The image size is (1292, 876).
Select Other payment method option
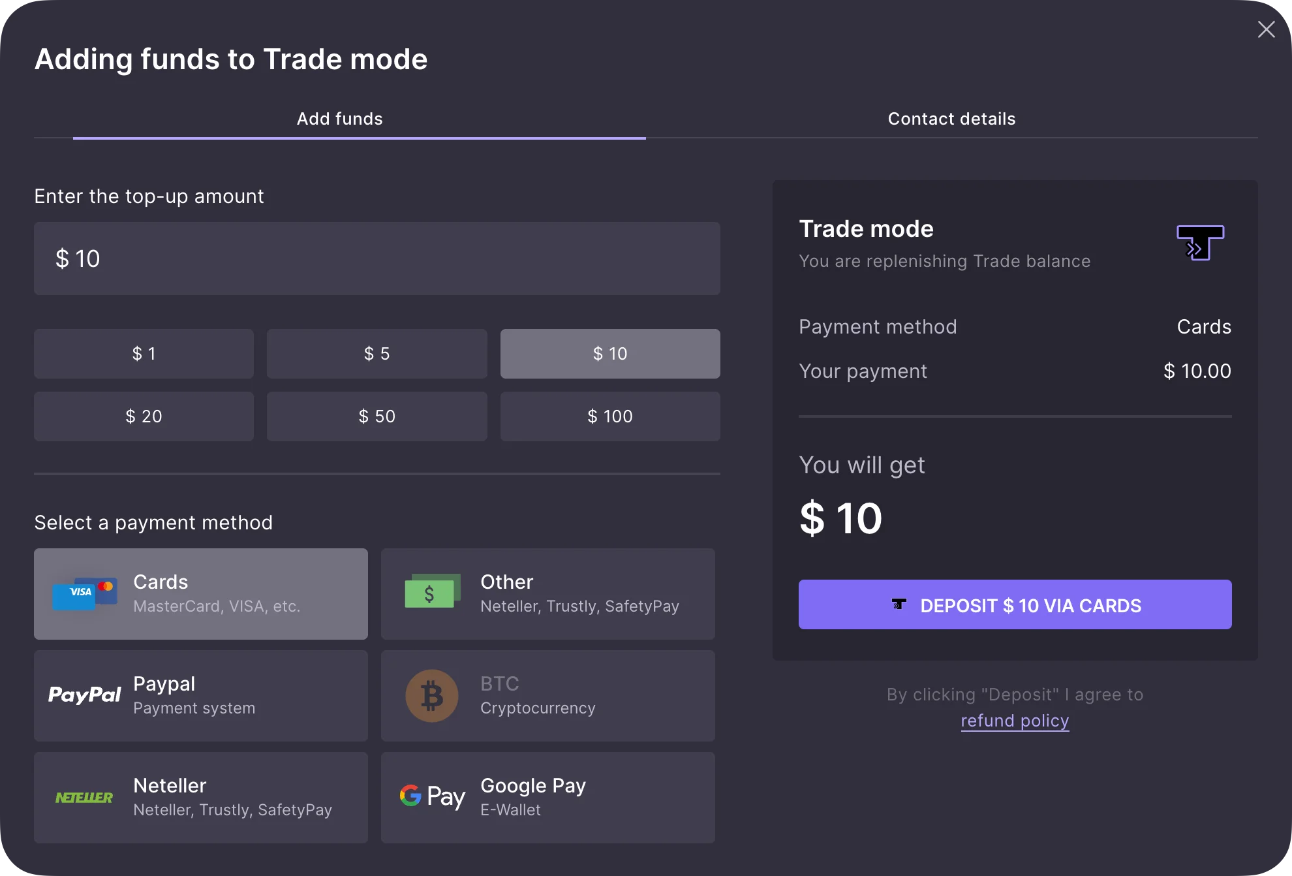point(548,594)
